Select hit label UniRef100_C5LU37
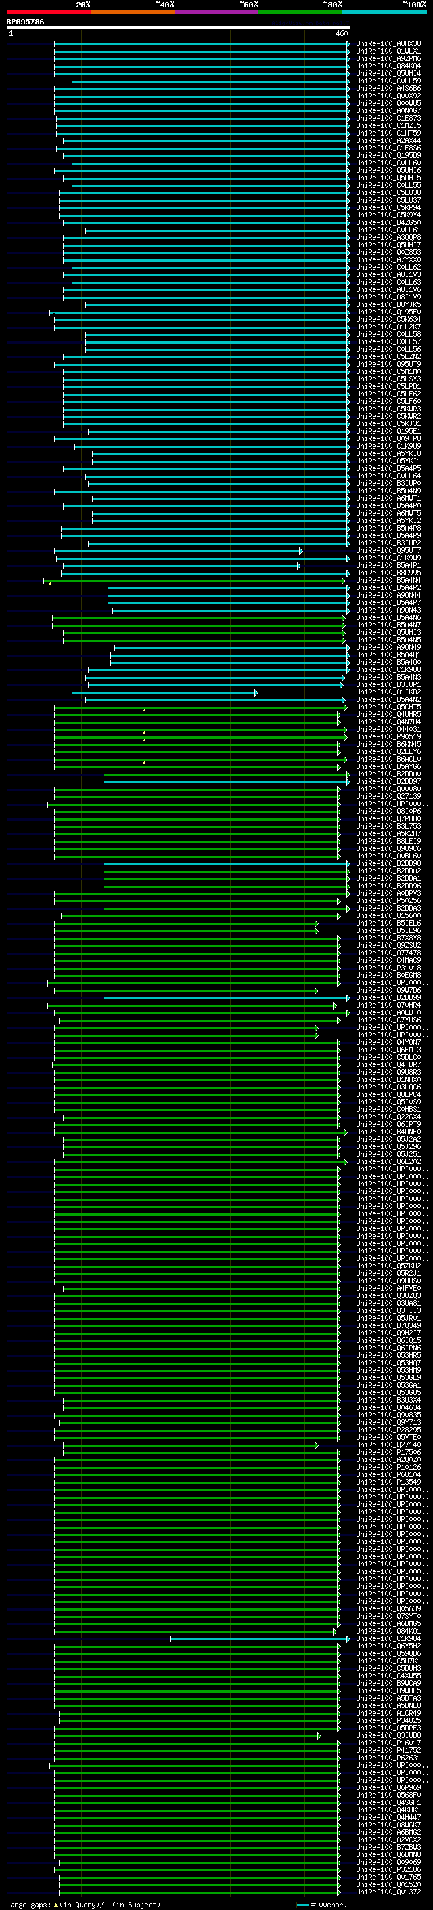The image size is (433, 1910). (388, 200)
